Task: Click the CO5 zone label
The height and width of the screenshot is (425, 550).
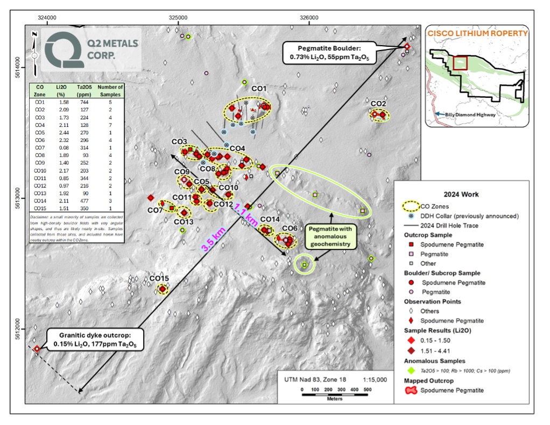Action: [201, 182]
